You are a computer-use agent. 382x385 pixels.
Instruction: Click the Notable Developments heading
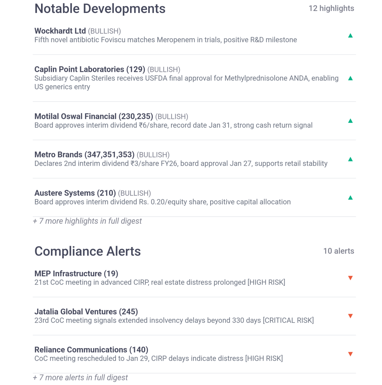[100, 9]
